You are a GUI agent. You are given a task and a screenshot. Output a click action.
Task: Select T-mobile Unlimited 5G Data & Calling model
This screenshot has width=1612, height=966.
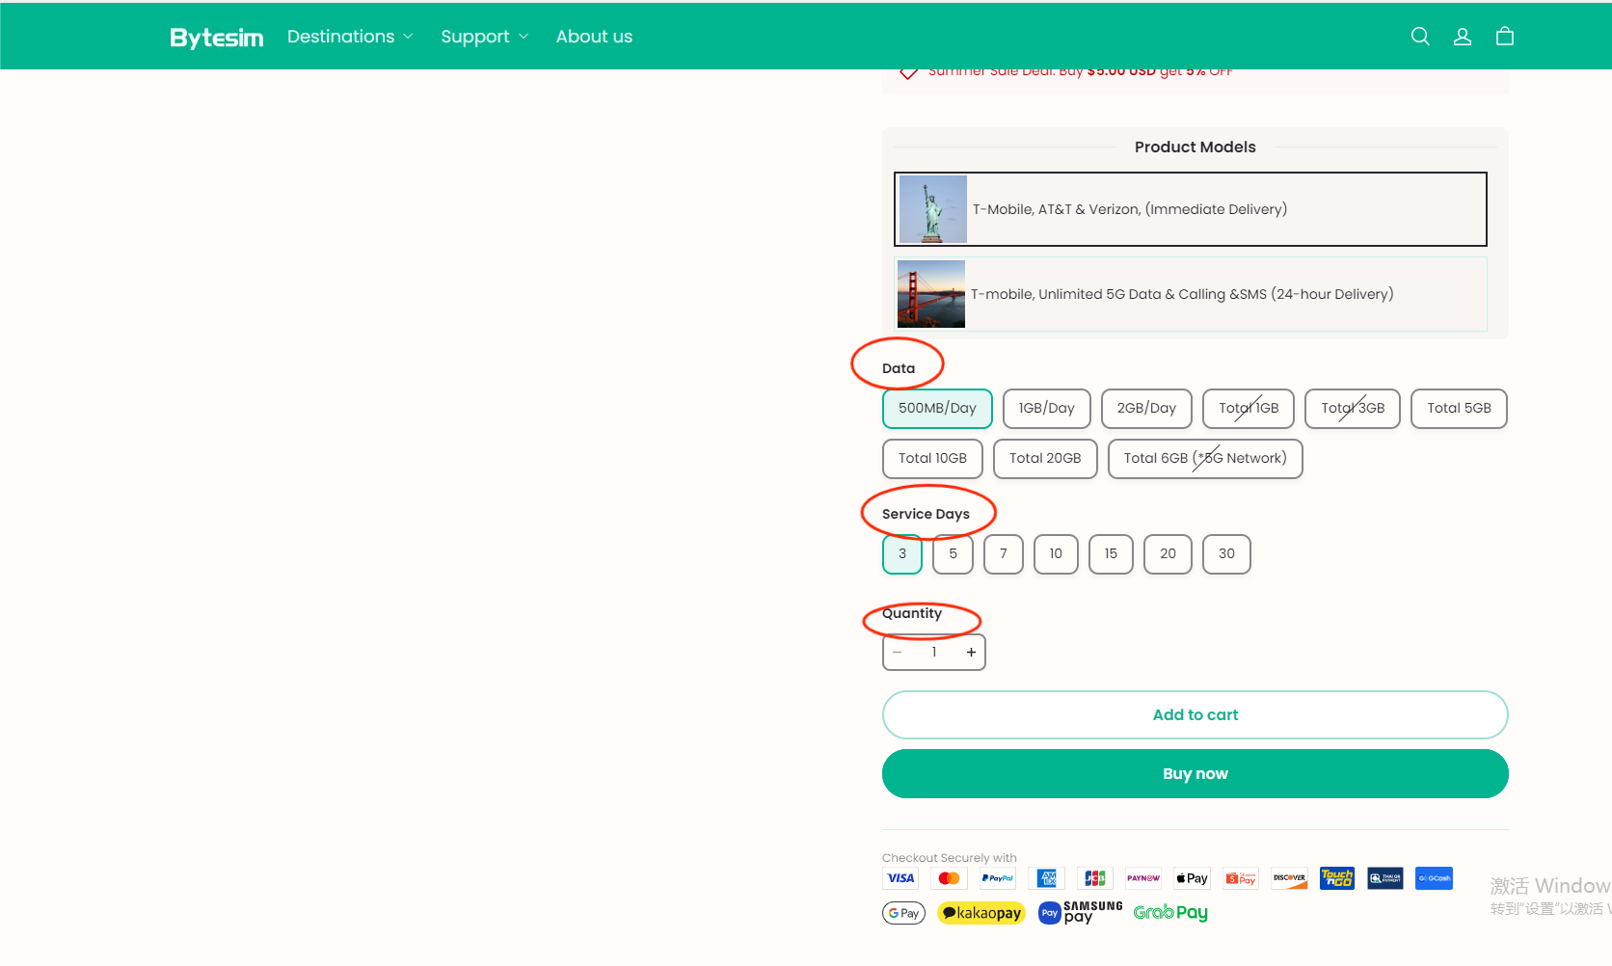pyautogui.click(x=1191, y=294)
